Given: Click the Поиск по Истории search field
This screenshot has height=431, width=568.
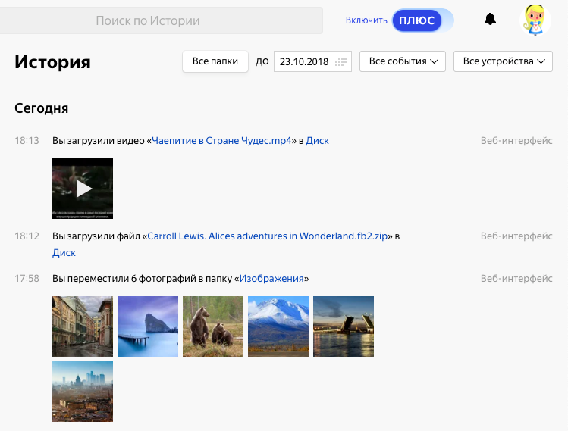Looking at the screenshot, I should tap(149, 20).
